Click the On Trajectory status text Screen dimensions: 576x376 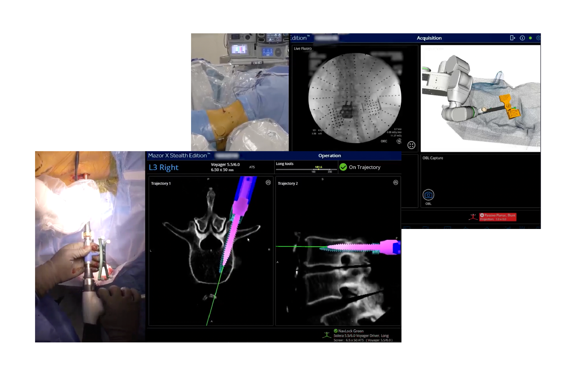tap(365, 167)
